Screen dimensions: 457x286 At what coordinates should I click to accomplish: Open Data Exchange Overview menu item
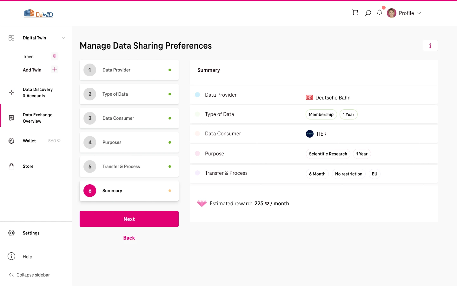tap(37, 118)
